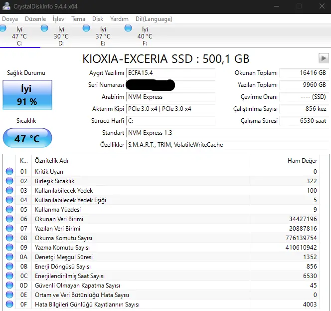Select the Okunan Veri Birimi attribute name
The width and height of the screenshot is (331, 311).
(59, 219)
